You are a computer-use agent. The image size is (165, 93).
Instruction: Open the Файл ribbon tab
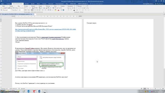pos(3,4)
